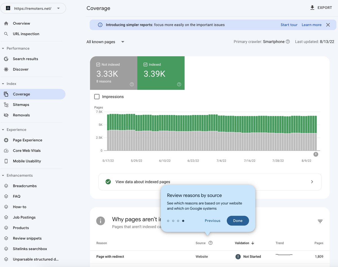Open the Discover report
Viewport: 338px width, 267px height.
[x=21, y=69]
